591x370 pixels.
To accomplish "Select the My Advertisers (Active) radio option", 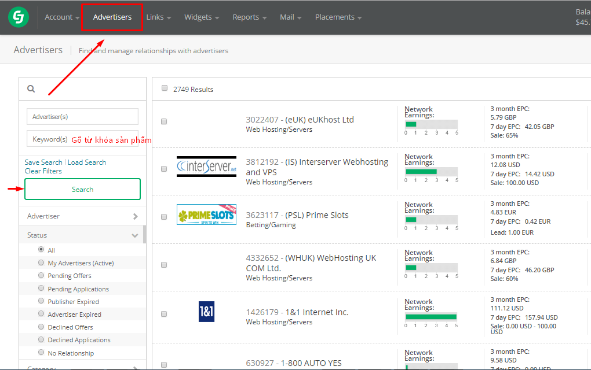I will coord(41,262).
